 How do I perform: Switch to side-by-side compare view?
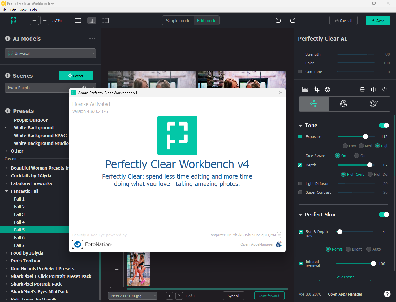point(92,20)
